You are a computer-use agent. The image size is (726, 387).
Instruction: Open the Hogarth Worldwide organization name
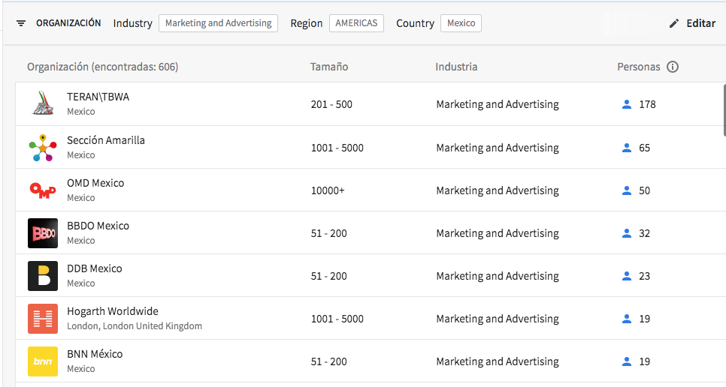113,311
